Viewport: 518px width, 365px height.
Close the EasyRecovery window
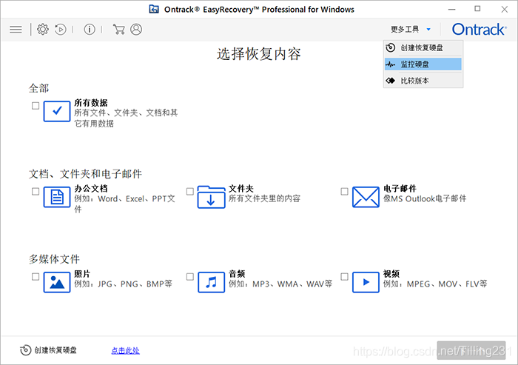[504, 10]
